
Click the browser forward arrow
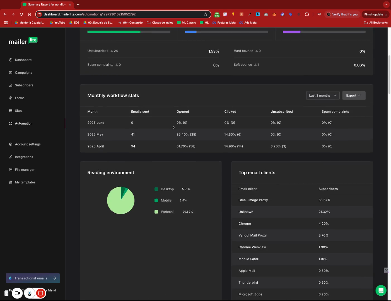pos(13,14)
